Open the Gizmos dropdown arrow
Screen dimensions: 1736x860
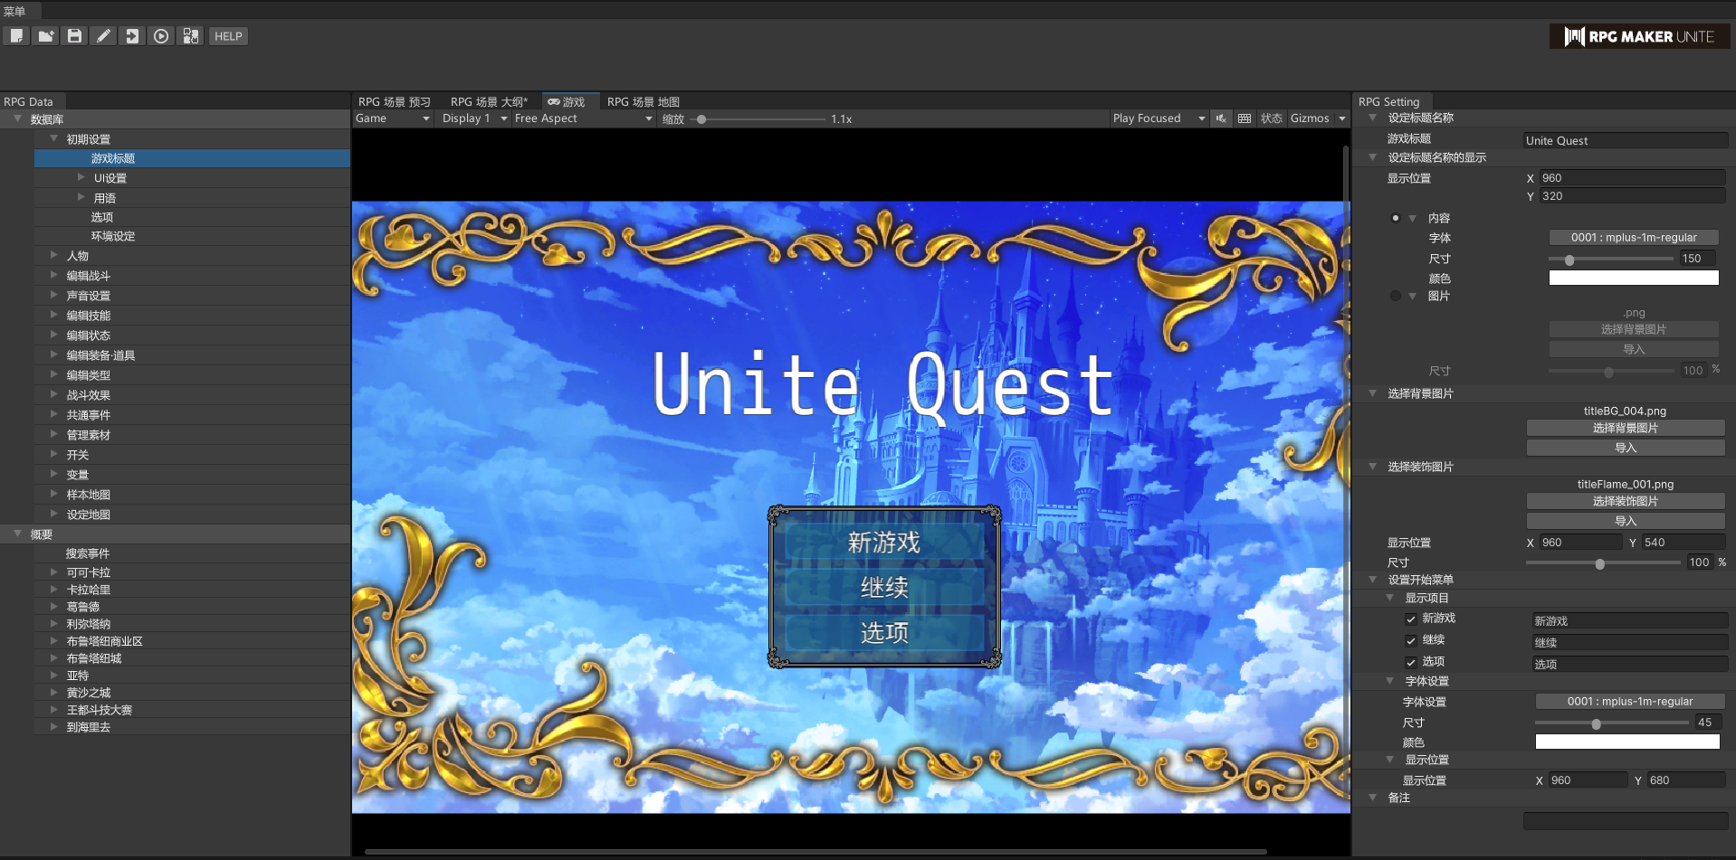tap(1342, 118)
